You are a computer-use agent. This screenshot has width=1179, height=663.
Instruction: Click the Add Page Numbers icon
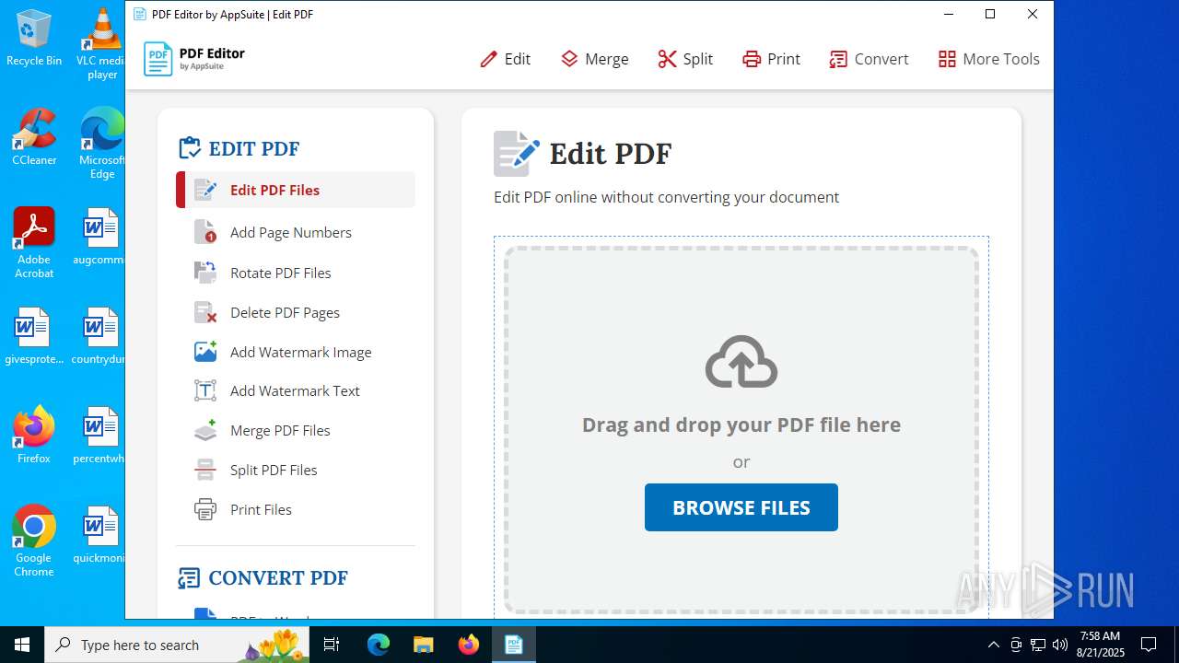point(205,232)
